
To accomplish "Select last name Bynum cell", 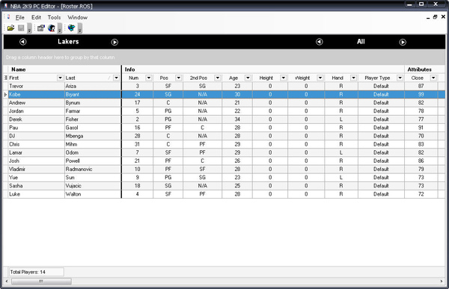I will point(93,102).
